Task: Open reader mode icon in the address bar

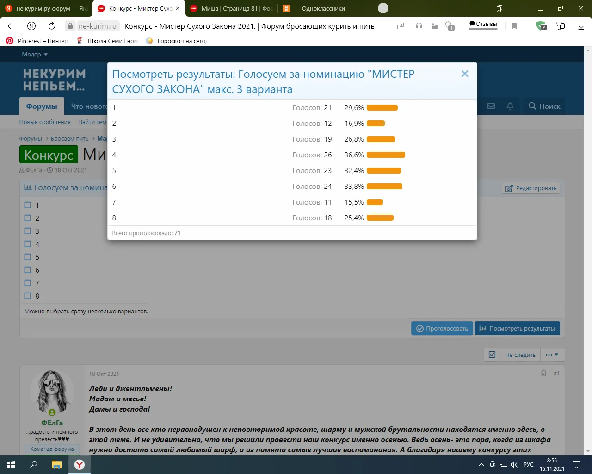Action: point(434,26)
